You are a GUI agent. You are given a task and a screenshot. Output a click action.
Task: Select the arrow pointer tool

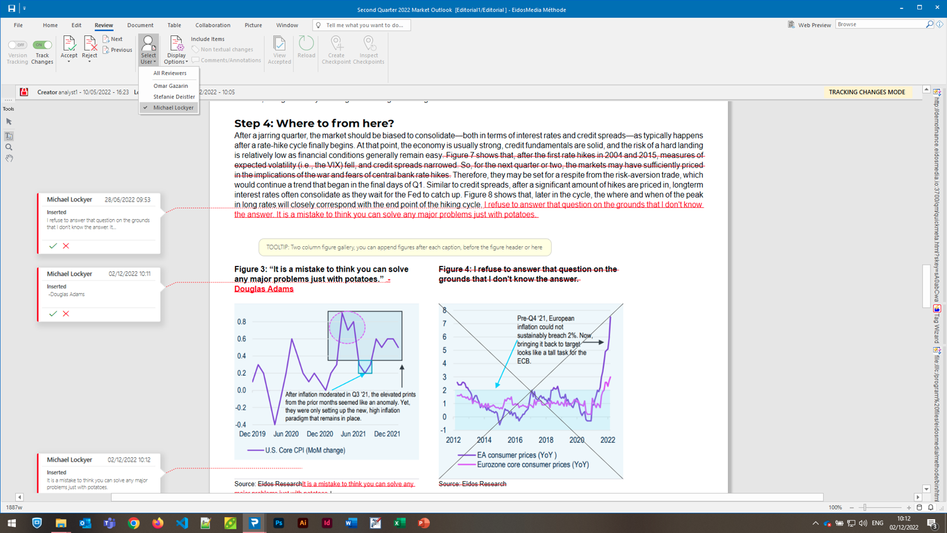(9, 121)
